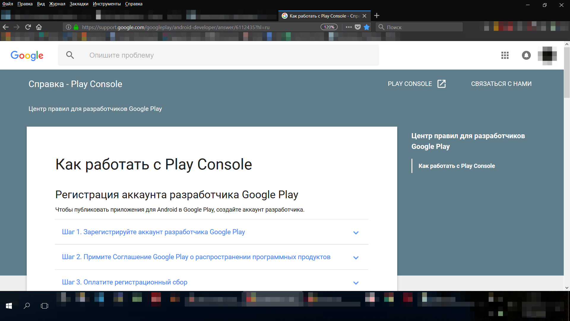The width and height of the screenshot is (570, 321).
Task: Show site information icon in address bar
Action: (x=69, y=27)
